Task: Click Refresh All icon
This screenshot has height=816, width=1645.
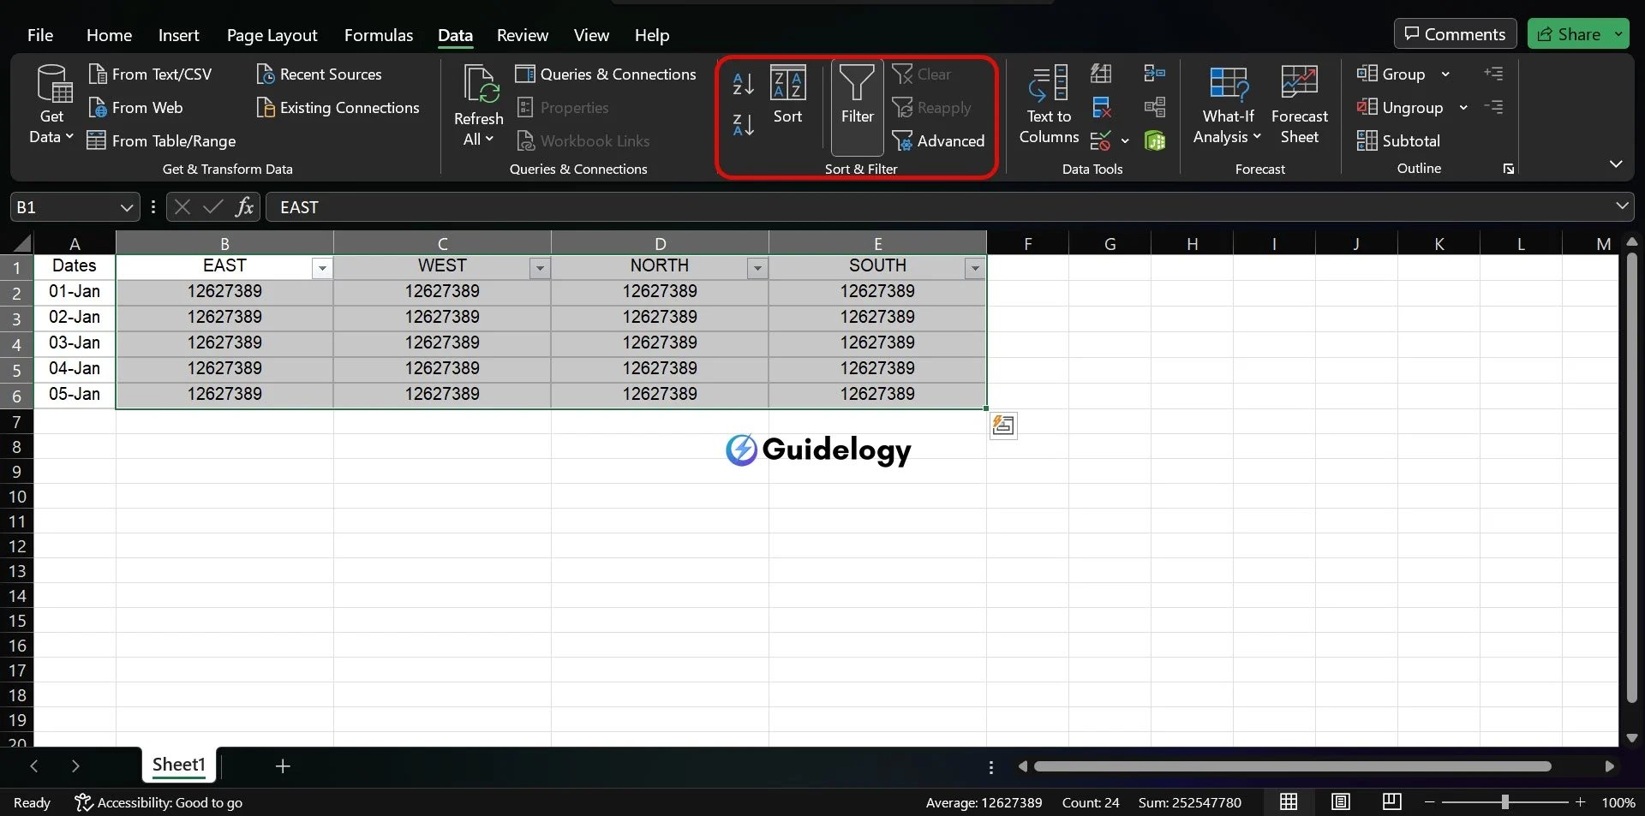Action: [479, 85]
